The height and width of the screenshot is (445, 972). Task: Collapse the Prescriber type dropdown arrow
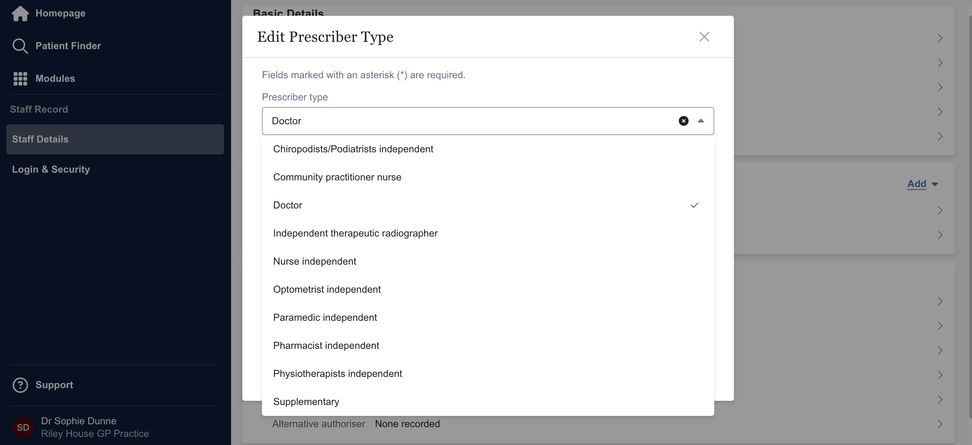(x=701, y=121)
